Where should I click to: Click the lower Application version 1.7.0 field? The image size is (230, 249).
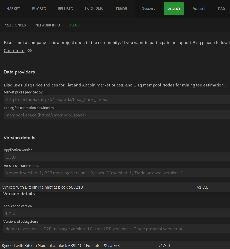[x=116, y=213]
